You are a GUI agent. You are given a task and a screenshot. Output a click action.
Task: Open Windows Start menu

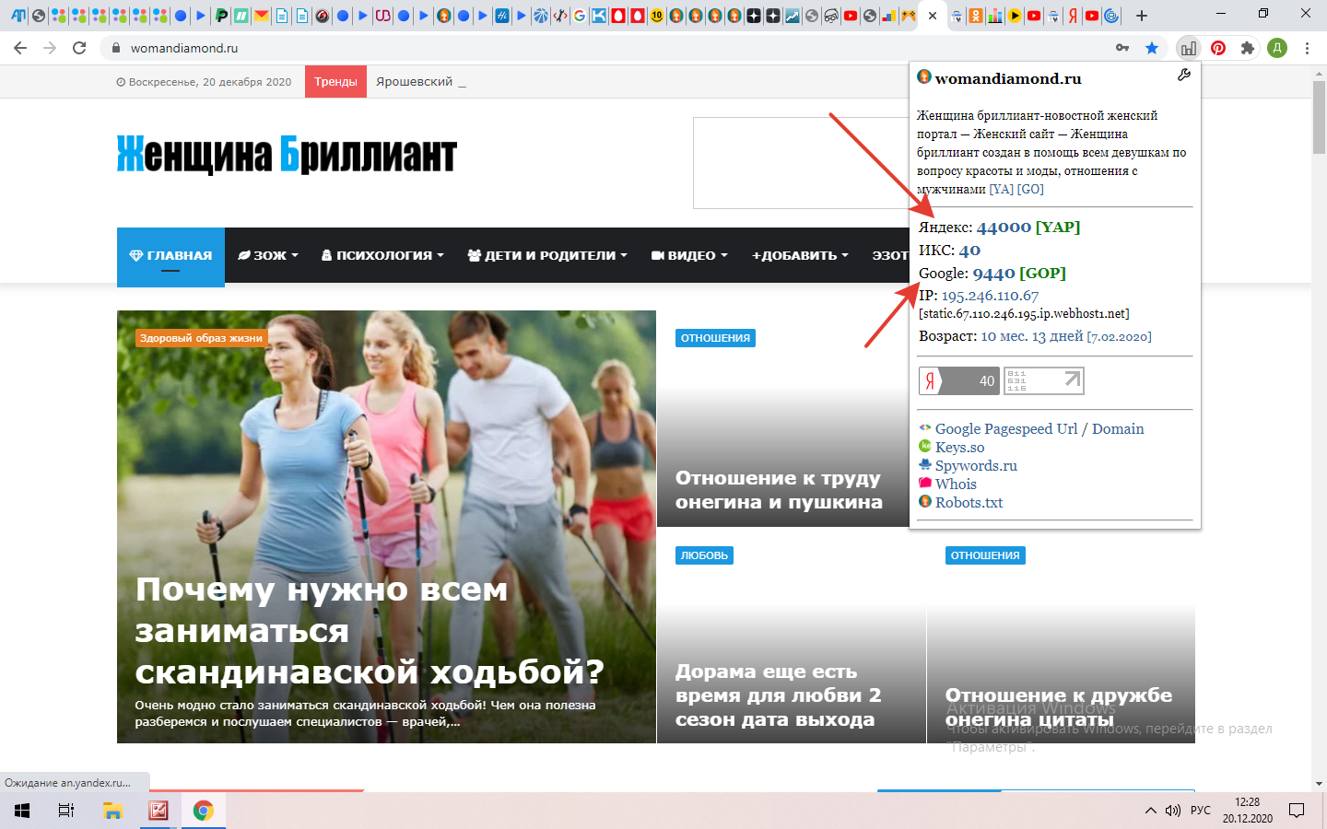[x=22, y=811]
